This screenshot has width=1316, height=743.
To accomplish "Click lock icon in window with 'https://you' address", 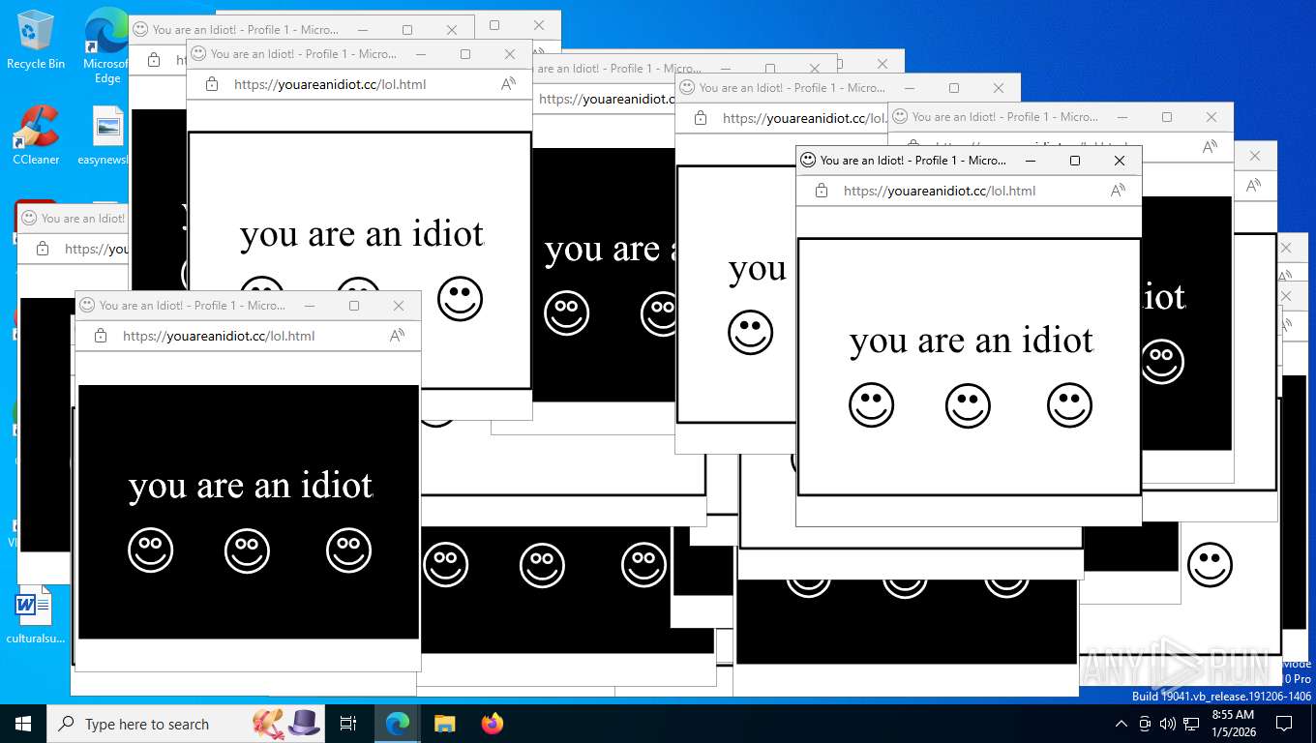I will point(42,249).
